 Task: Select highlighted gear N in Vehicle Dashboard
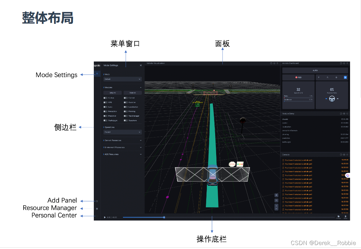point(345,77)
